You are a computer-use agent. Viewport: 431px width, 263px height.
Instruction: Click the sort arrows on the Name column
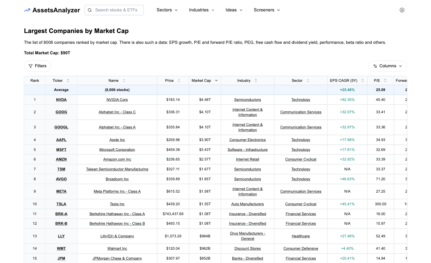click(x=124, y=80)
